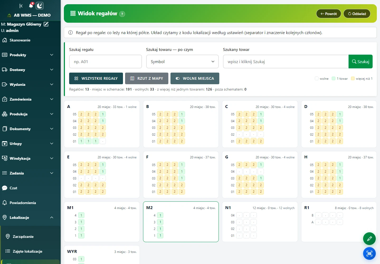Toggle dark mode moon icon
This screenshot has width=380, height=264.
pyautogui.click(x=40, y=6)
